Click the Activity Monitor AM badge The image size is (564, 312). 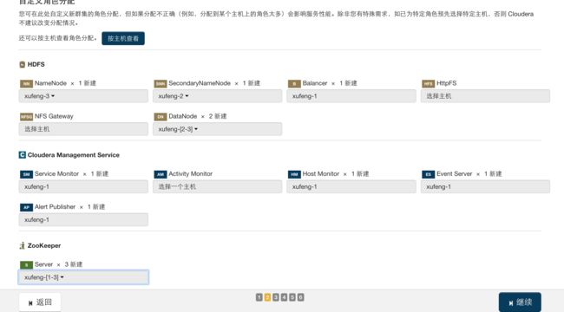pos(161,174)
